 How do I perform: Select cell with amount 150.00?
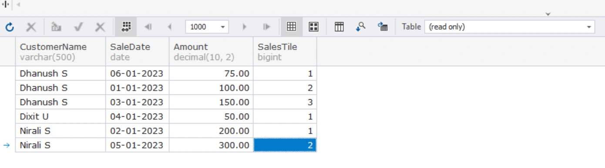tap(211, 102)
